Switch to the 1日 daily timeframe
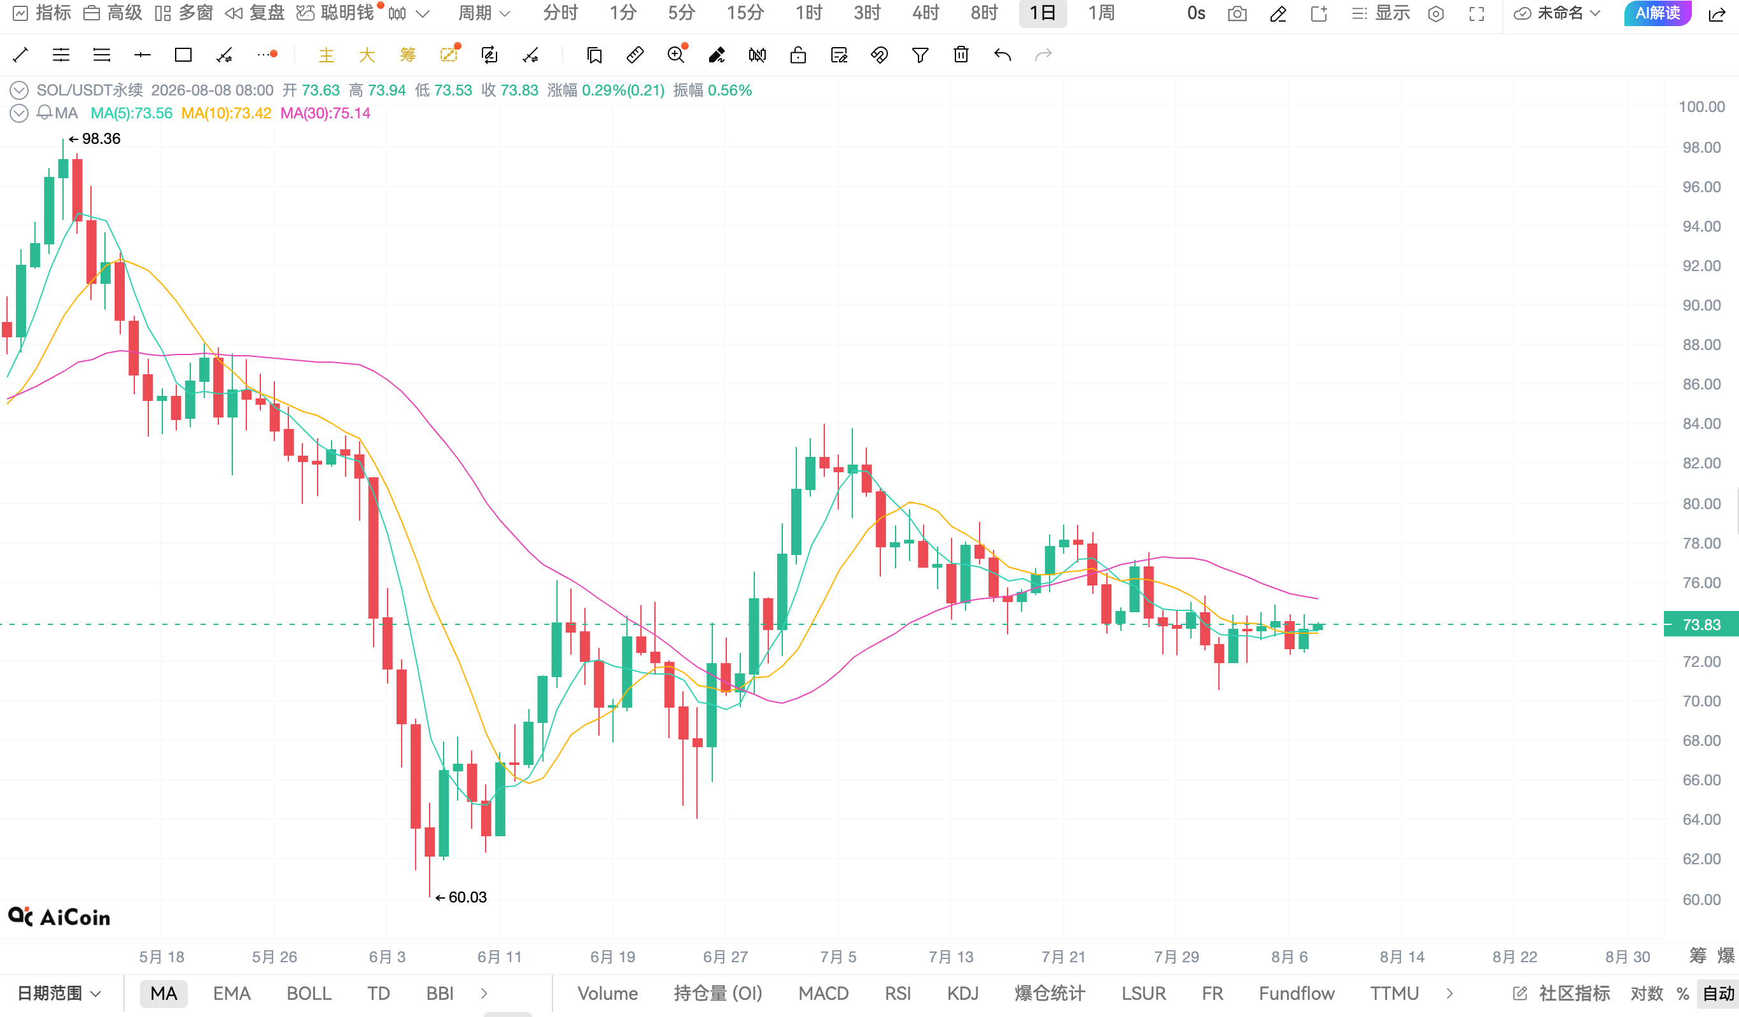This screenshot has width=1739, height=1017. (x=1042, y=14)
